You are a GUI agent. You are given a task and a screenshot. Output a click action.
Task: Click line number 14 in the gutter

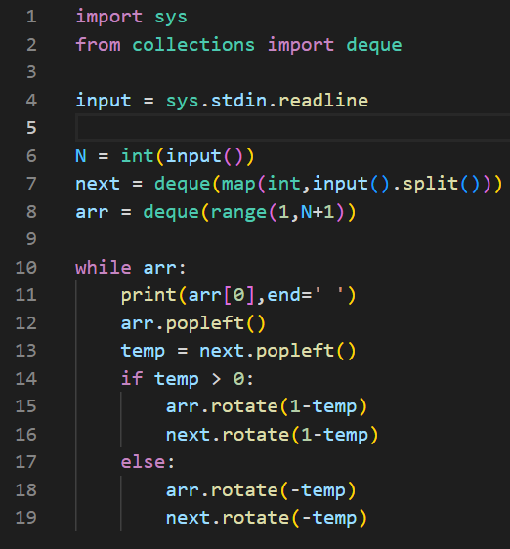[26, 378]
